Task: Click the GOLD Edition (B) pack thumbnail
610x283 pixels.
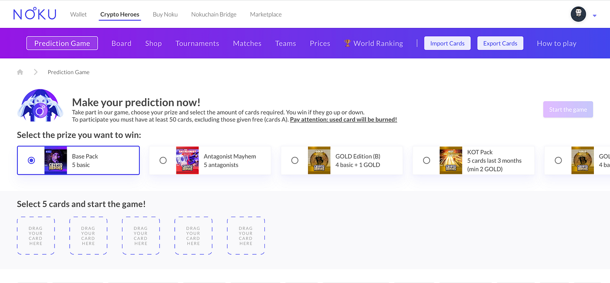Action: (319, 160)
